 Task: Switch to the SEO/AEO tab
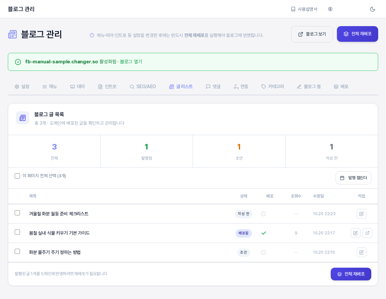pyautogui.click(x=143, y=87)
